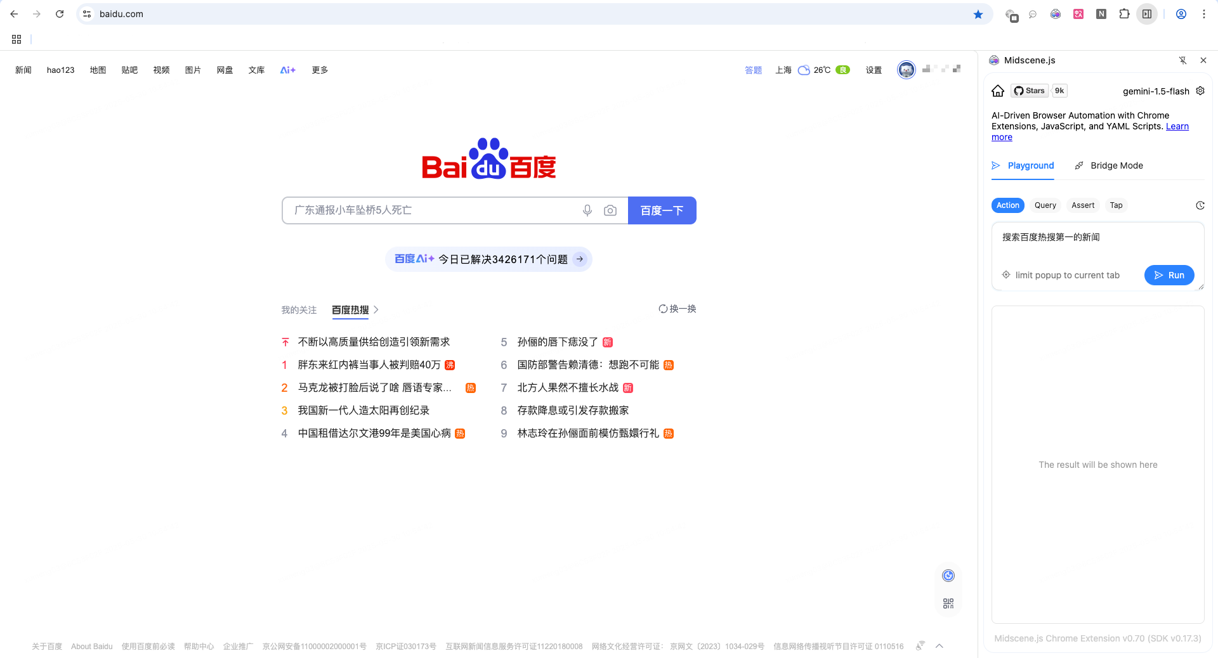Click the back-to-top arrow in footer

point(940,646)
